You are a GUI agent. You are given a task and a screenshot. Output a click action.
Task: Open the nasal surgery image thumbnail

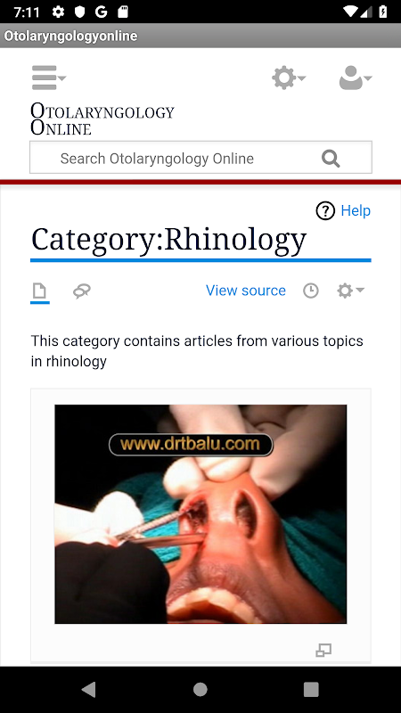[200, 514]
